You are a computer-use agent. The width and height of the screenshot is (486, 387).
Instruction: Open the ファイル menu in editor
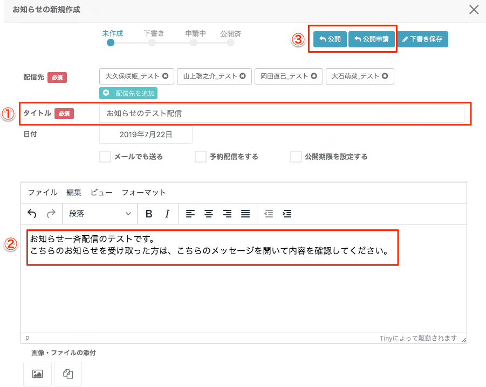[43, 192]
